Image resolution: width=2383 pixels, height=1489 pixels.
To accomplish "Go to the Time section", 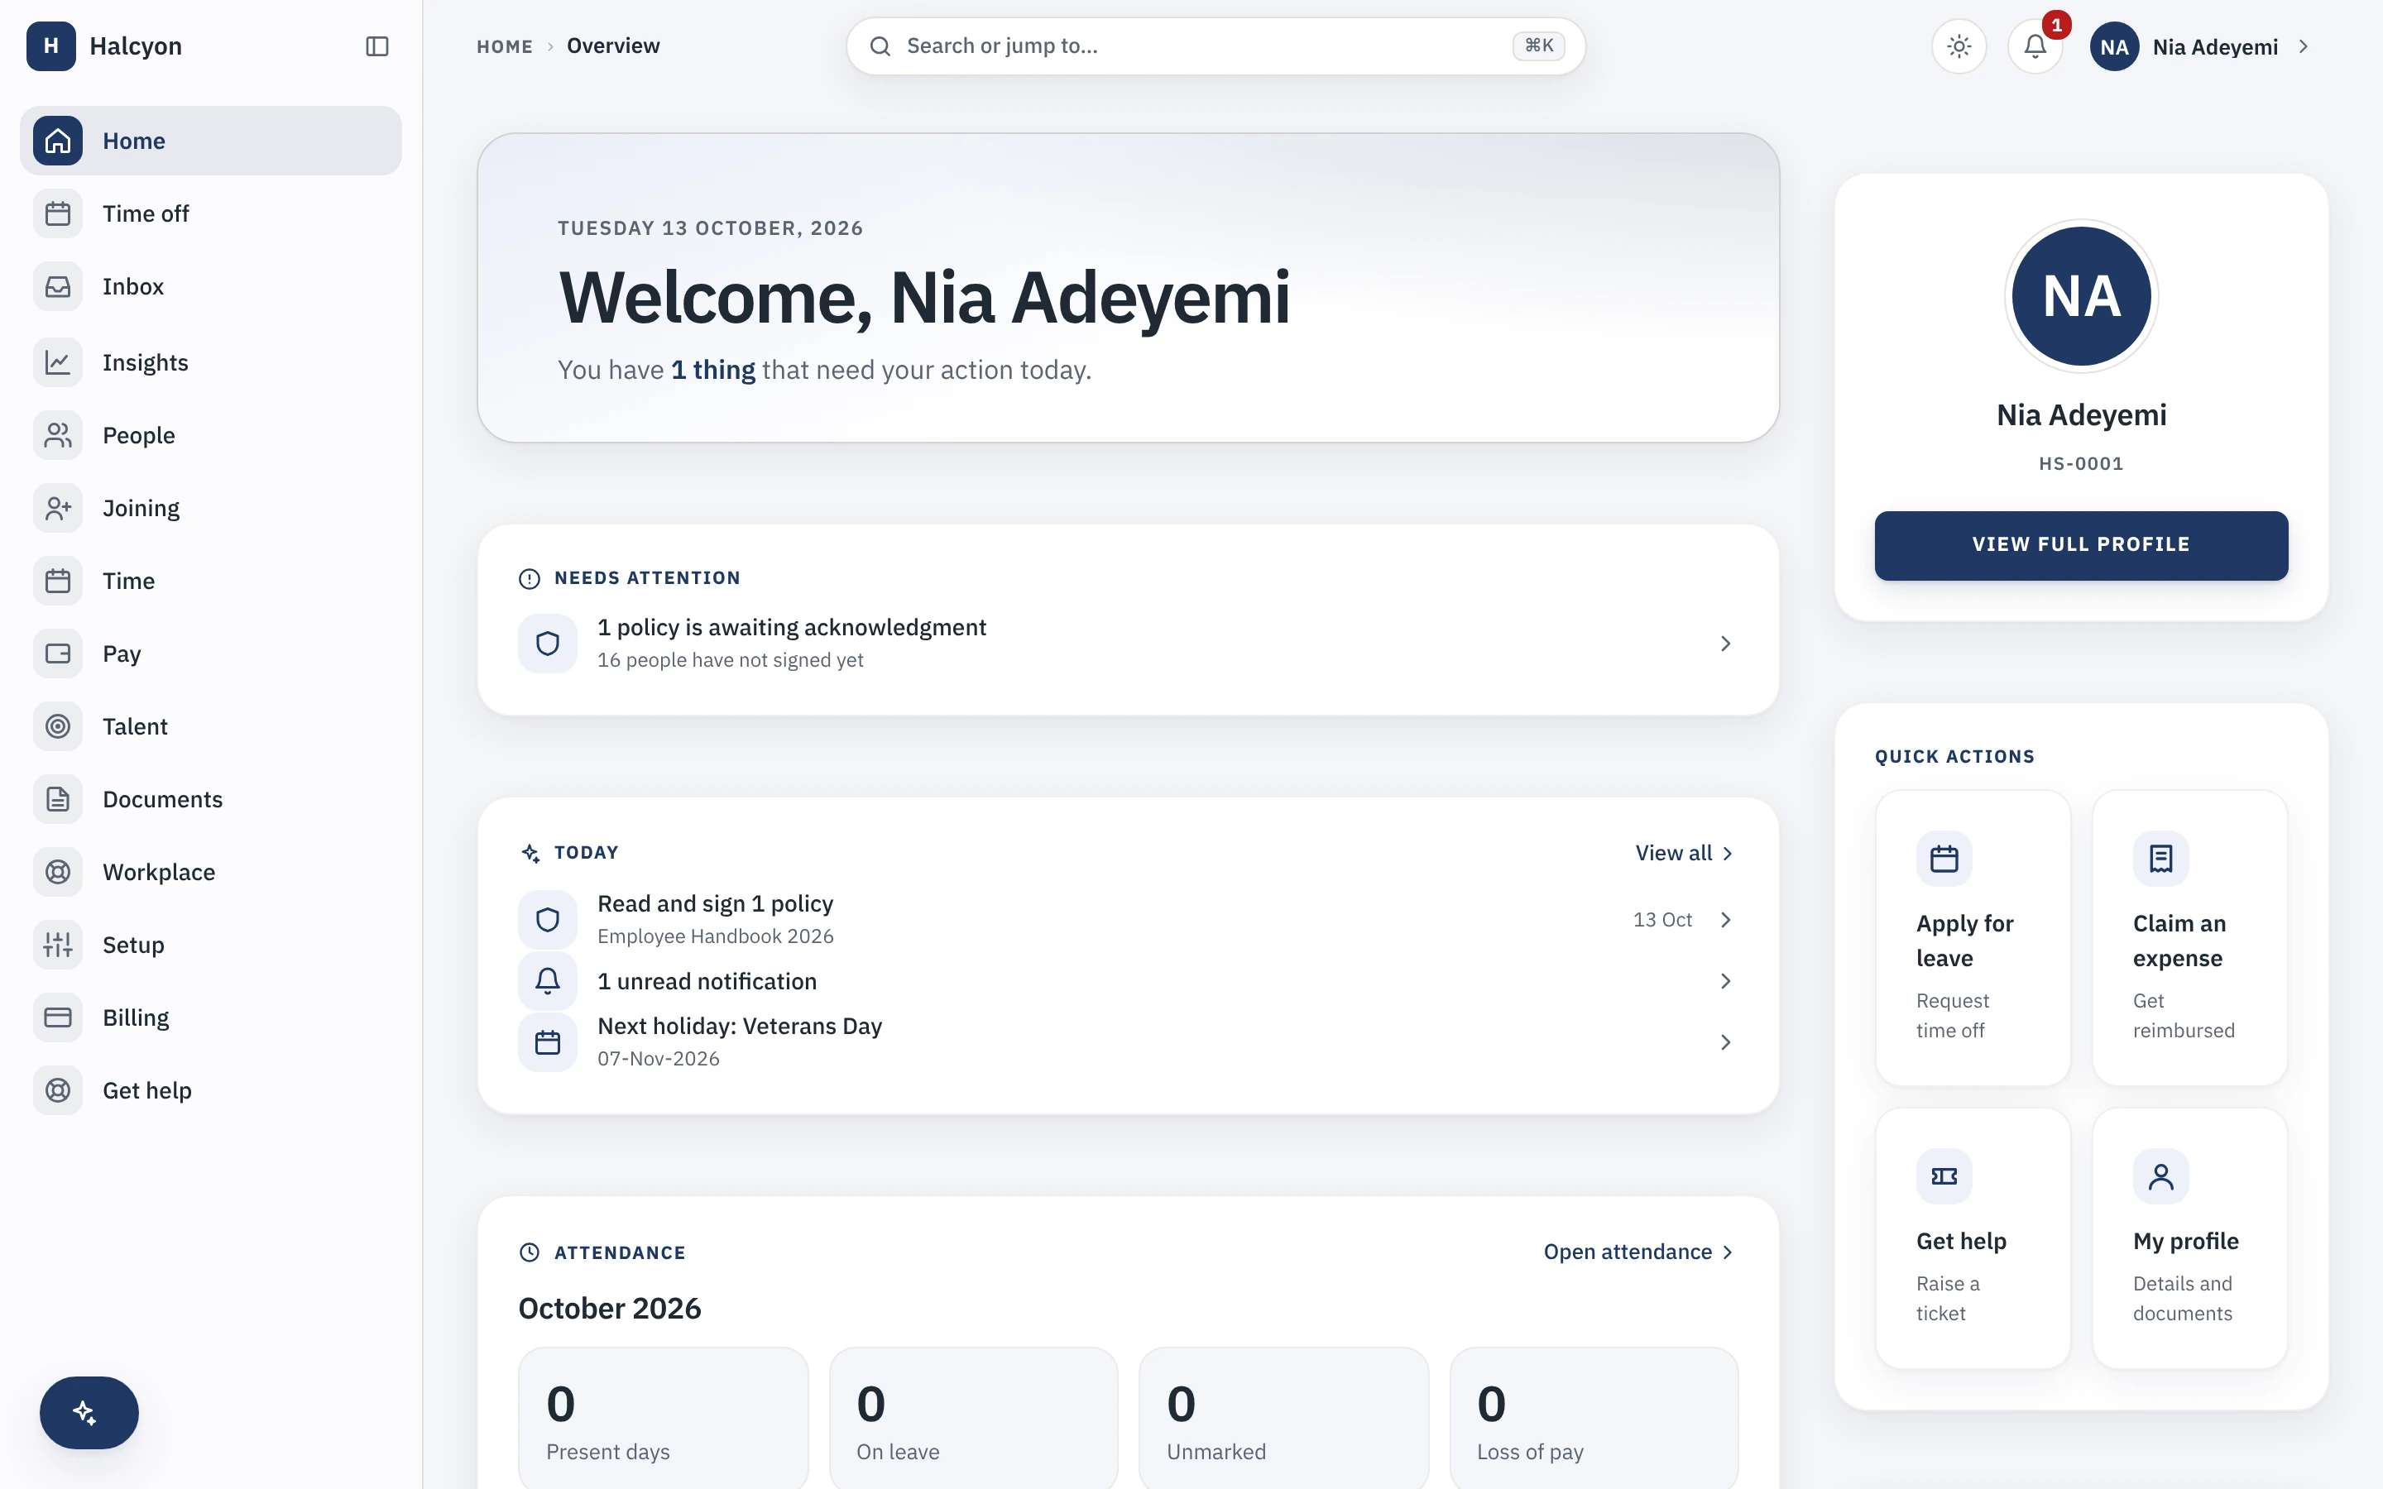I will tap(209, 581).
